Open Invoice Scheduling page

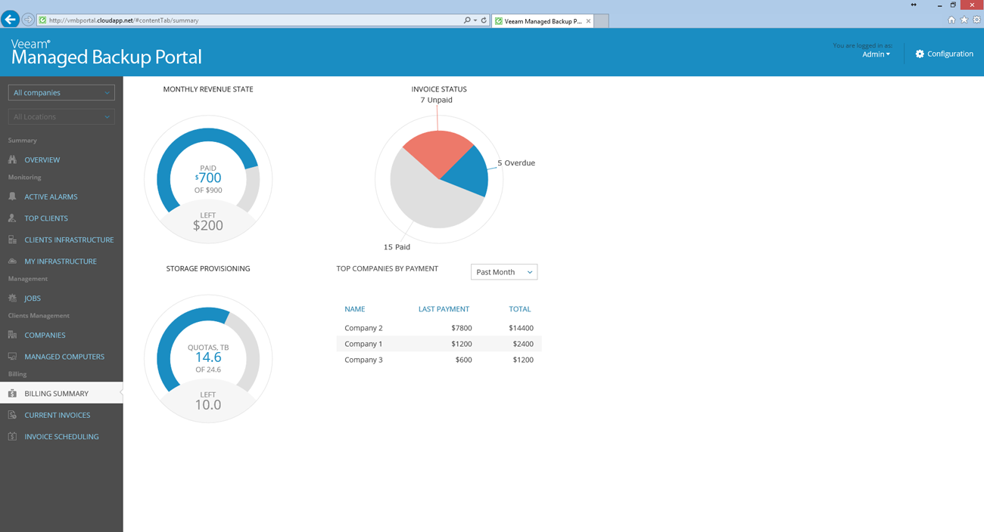tap(61, 436)
